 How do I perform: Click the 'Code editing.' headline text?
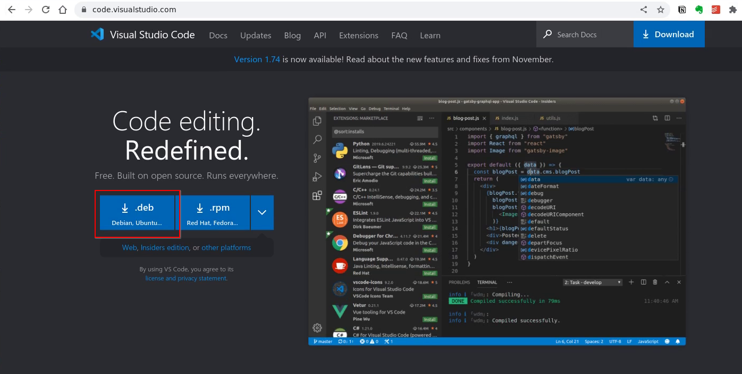(187, 122)
